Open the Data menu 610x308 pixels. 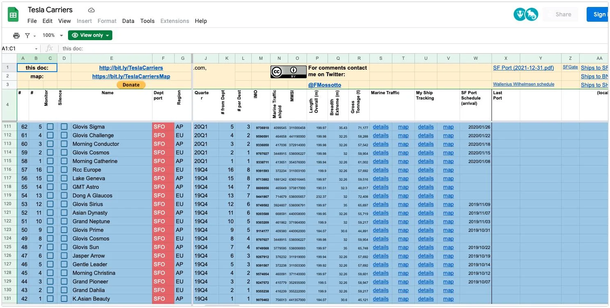tap(128, 21)
